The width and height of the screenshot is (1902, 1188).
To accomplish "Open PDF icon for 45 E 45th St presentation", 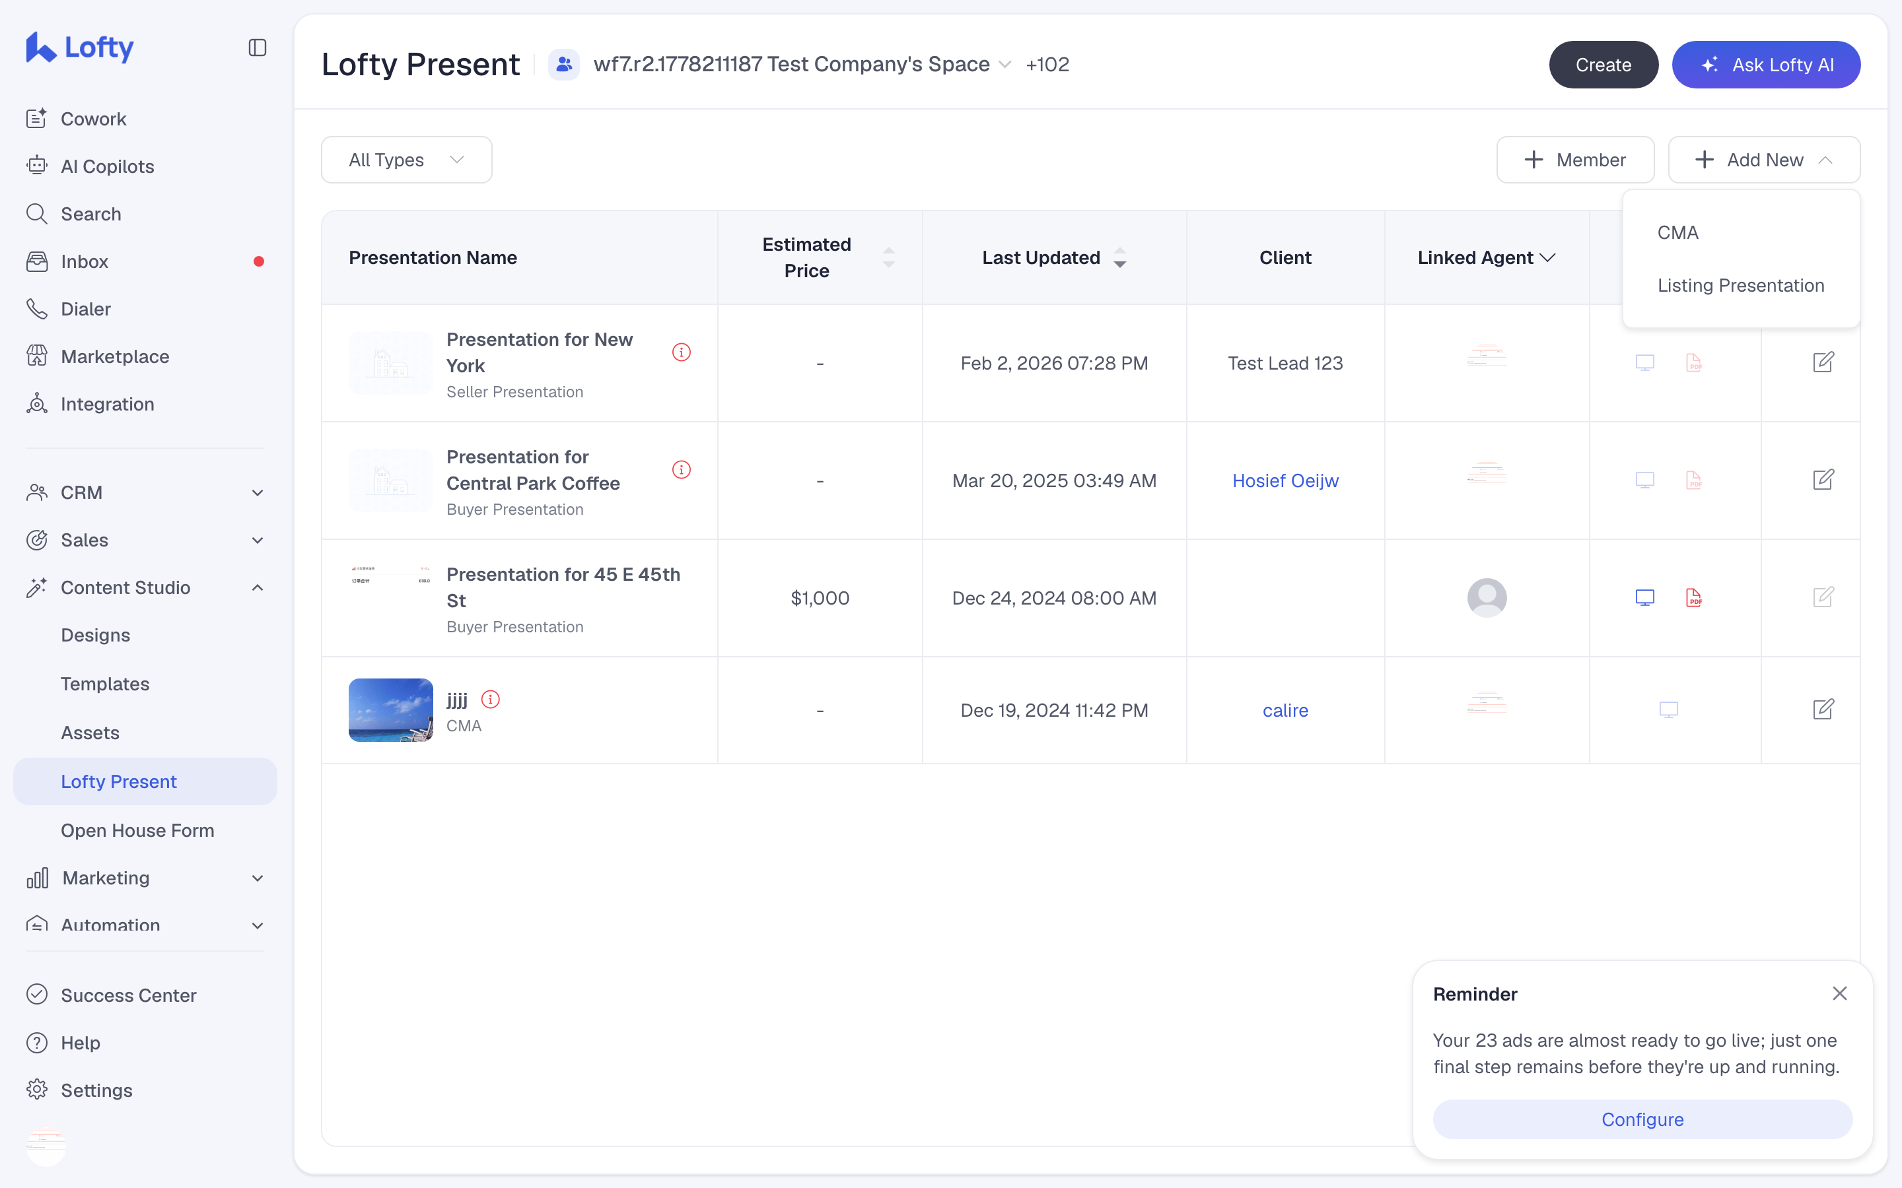I will click(1694, 598).
